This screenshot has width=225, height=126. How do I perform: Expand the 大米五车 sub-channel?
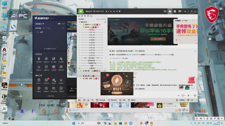click(x=80, y=43)
